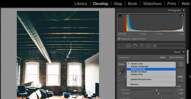Choose Adobe Portrait profile

[151, 69]
